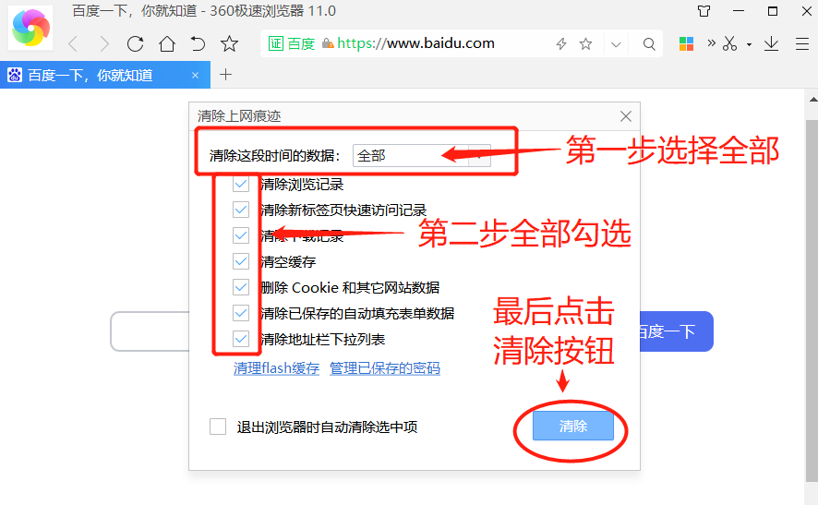Open the colorful apps grid extension icon
The image size is (818, 505).
coord(686,43)
